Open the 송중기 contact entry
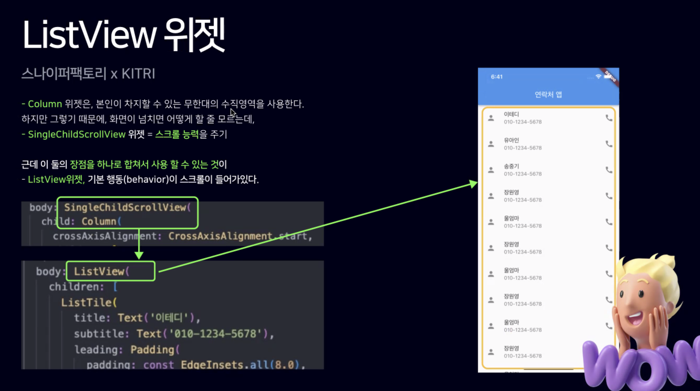 [x=545, y=170]
